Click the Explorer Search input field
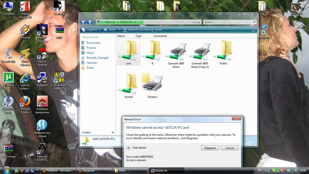 click(228, 22)
